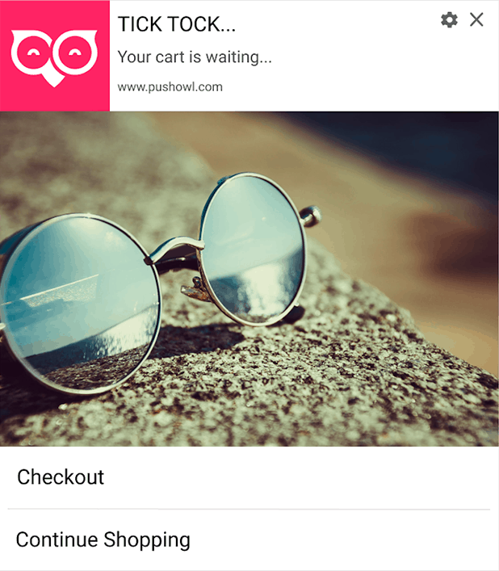499x571 pixels.
Task: Click the 'Your cart is waiting...' message
Action: coord(195,57)
